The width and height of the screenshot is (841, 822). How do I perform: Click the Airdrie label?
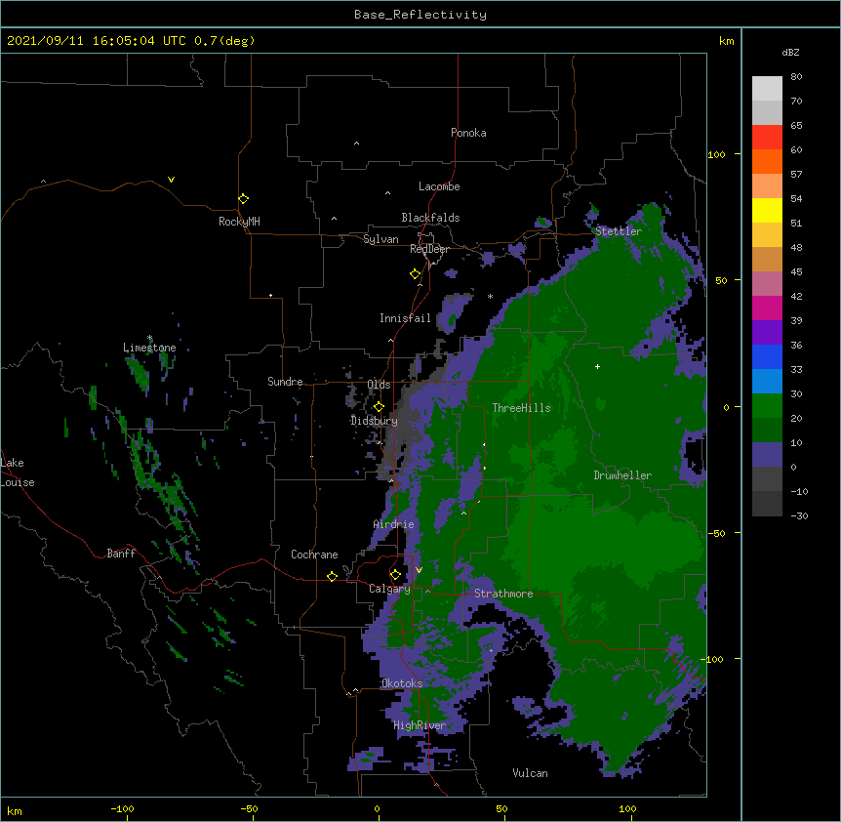coord(393,524)
